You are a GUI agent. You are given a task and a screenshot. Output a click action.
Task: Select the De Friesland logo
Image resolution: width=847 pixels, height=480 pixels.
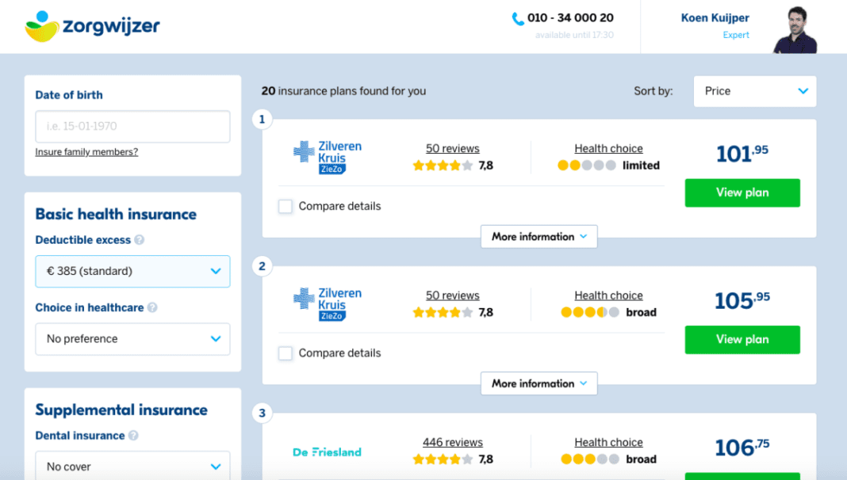[327, 452]
